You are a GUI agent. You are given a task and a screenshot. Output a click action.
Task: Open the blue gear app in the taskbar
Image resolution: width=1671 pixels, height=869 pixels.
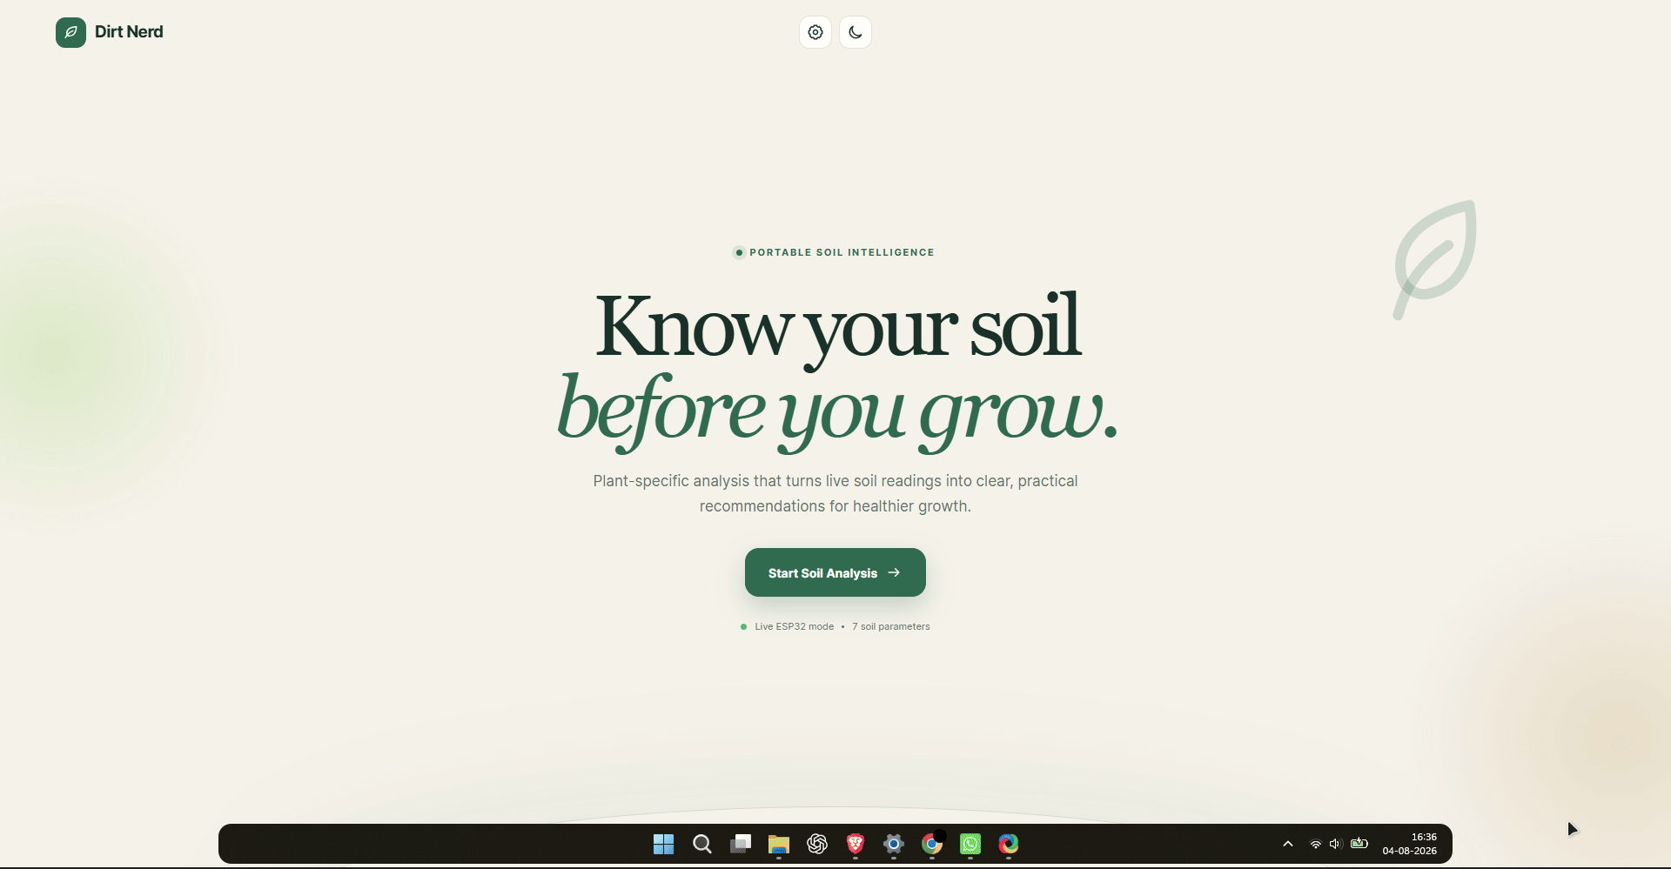(894, 844)
